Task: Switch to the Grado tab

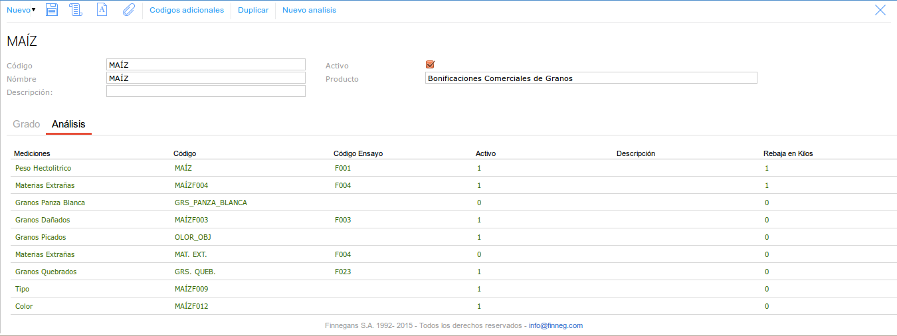Action: [x=27, y=124]
